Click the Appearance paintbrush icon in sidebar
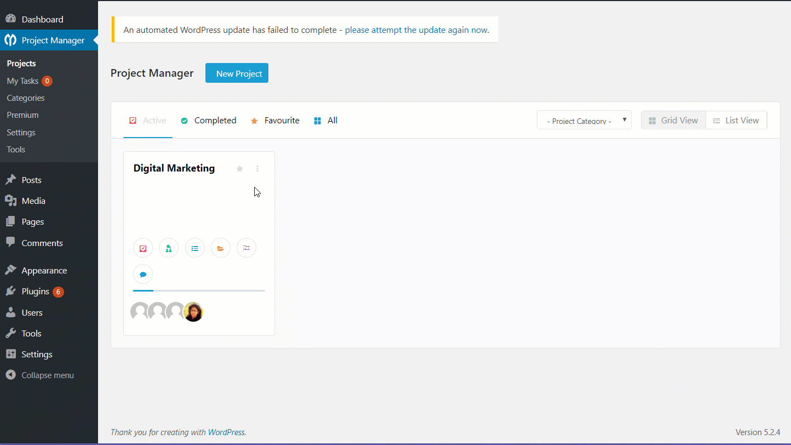Image resolution: width=791 pixels, height=445 pixels. (x=10, y=270)
